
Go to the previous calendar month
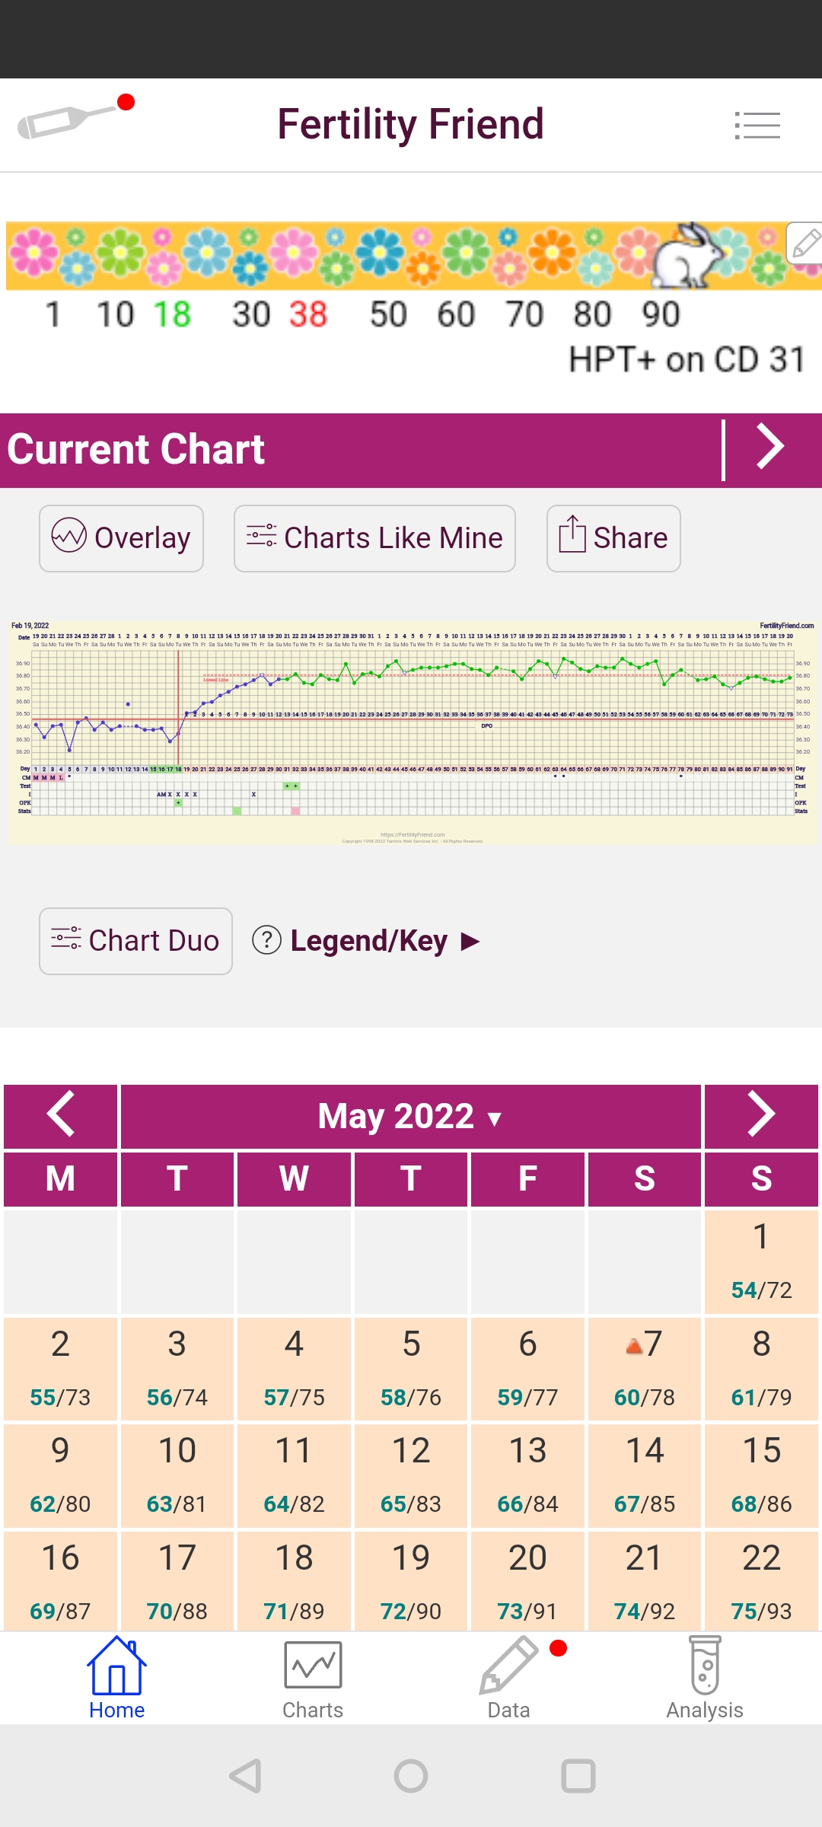pyautogui.click(x=61, y=1115)
